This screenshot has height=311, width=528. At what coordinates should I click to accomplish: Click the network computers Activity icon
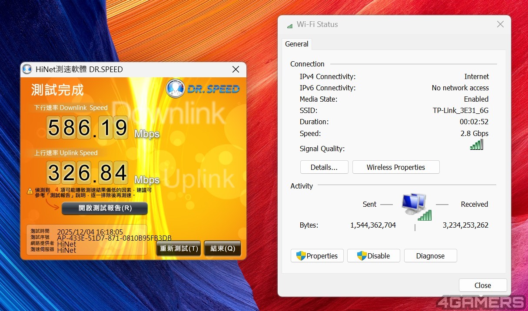pos(416,207)
